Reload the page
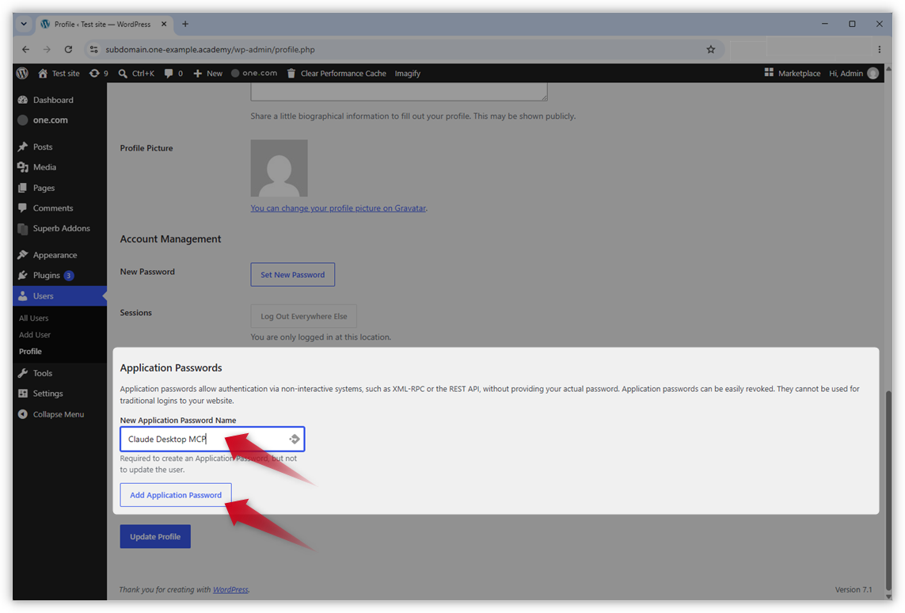This screenshot has width=905, height=613. 68,50
